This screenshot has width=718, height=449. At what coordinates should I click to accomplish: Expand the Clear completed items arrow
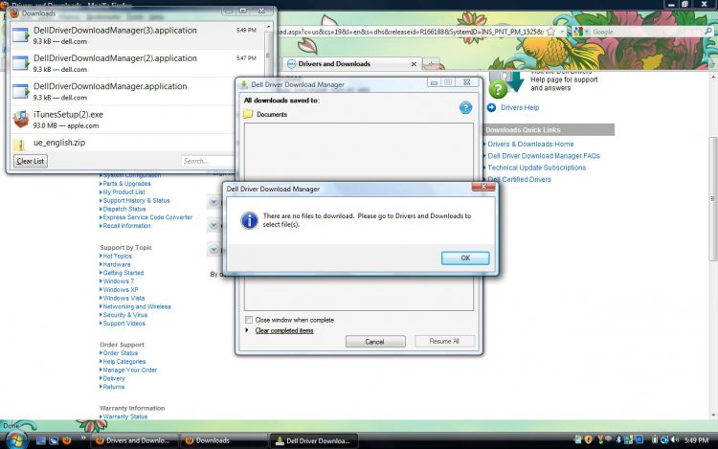[247, 330]
